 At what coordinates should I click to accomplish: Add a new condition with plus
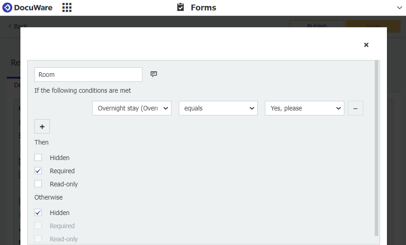tap(42, 126)
